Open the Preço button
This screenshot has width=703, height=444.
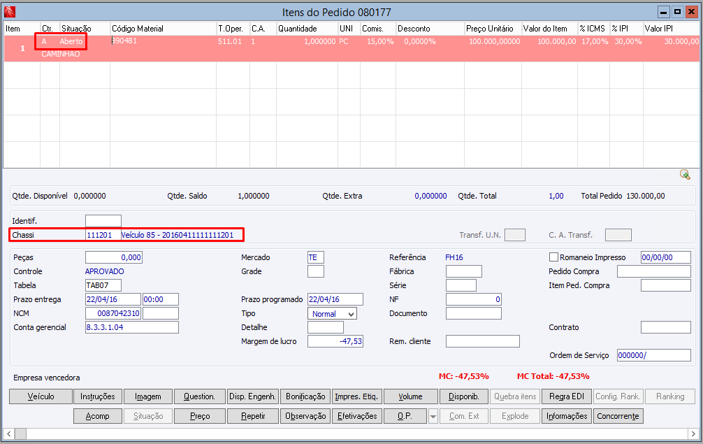[x=200, y=416]
